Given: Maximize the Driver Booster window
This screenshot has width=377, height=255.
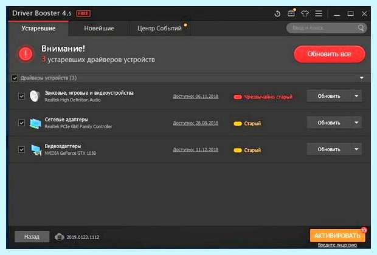Looking at the screenshot, I should (351, 14).
